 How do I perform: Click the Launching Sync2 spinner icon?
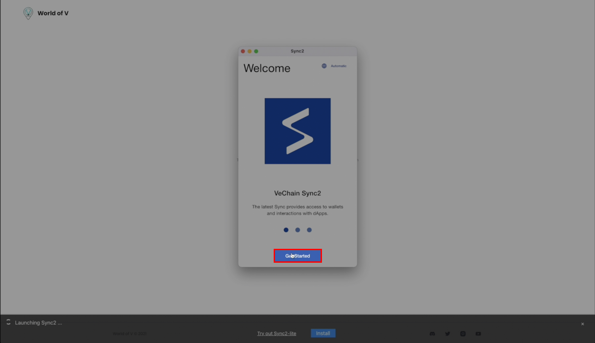coord(8,322)
